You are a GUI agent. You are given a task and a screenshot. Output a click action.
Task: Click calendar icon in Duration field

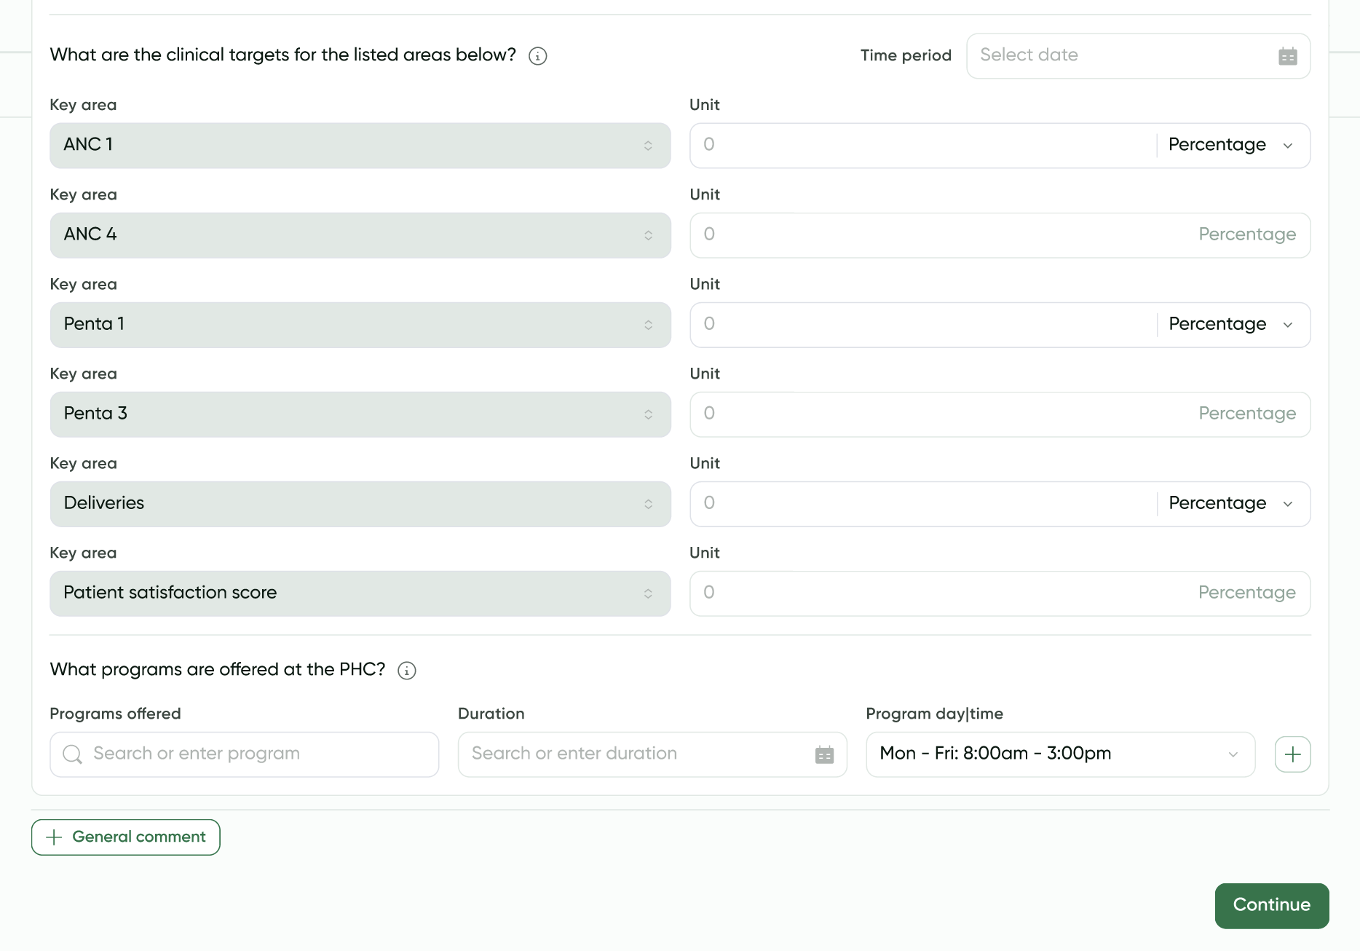click(x=824, y=755)
